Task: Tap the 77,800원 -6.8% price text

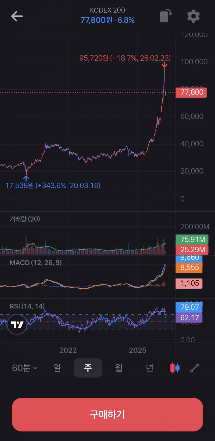Action: click(107, 20)
